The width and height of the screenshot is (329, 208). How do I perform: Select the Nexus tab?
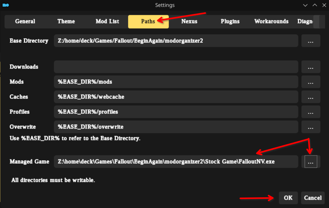[189, 21]
